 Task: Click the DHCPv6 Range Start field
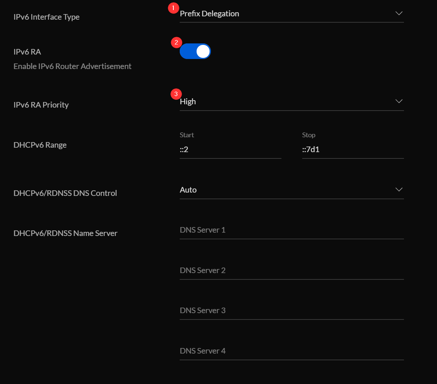point(230,150)
